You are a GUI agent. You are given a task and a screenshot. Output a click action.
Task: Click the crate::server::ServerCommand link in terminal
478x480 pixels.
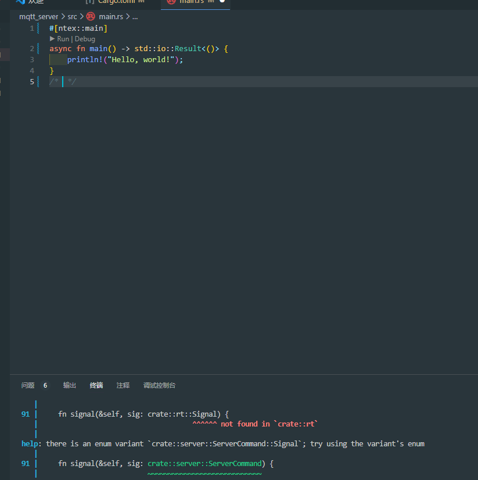point(204,463)
